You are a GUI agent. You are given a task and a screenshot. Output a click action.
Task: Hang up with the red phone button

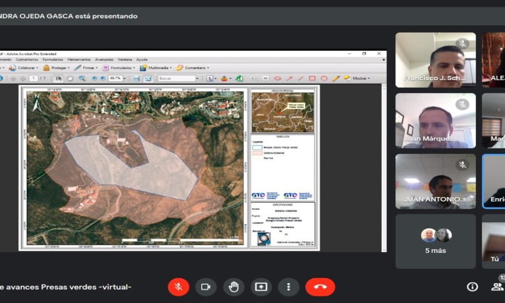click(x=320, y=287)
